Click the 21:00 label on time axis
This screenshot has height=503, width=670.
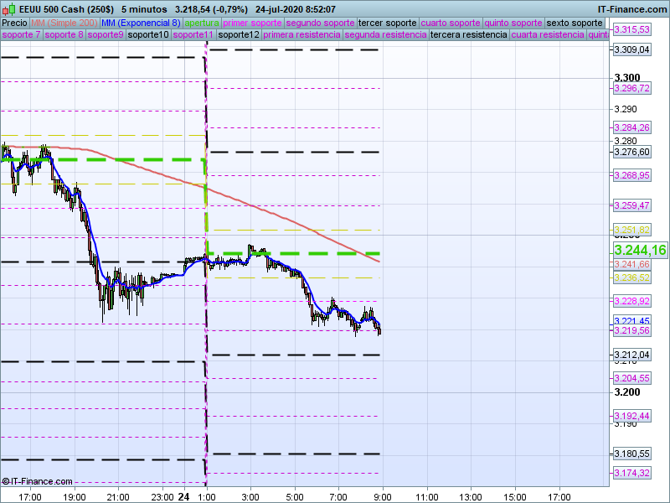118,497
